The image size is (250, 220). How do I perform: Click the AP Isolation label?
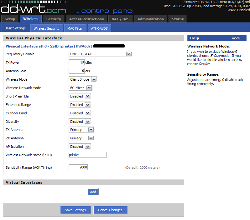(x=15, y=147)
